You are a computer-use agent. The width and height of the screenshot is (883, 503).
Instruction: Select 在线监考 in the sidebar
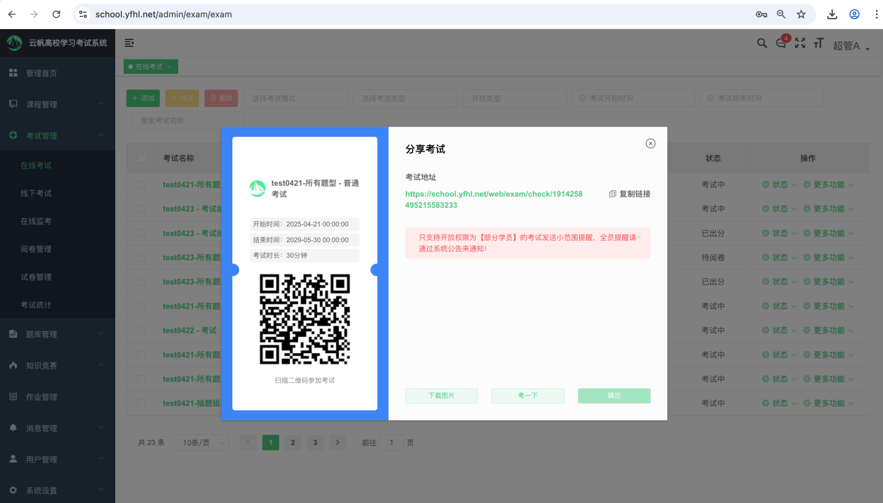pyautogui.click(x=58, y=221)
